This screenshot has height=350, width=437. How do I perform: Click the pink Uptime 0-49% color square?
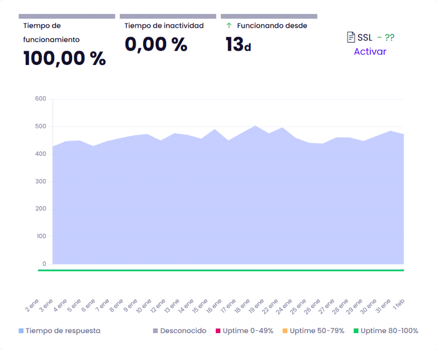[217, 331]
